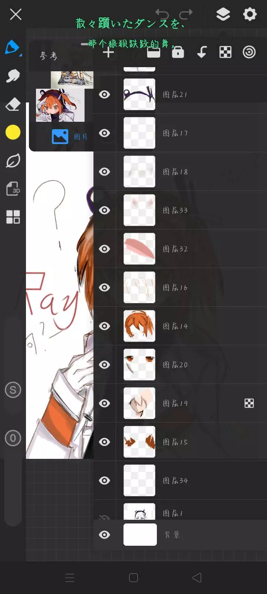
Task: Open the reference image thumbnail
Action: pyautogui.click(x=60, y=105)
